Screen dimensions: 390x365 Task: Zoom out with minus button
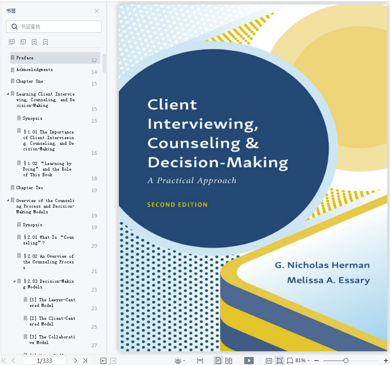[316, 361]
